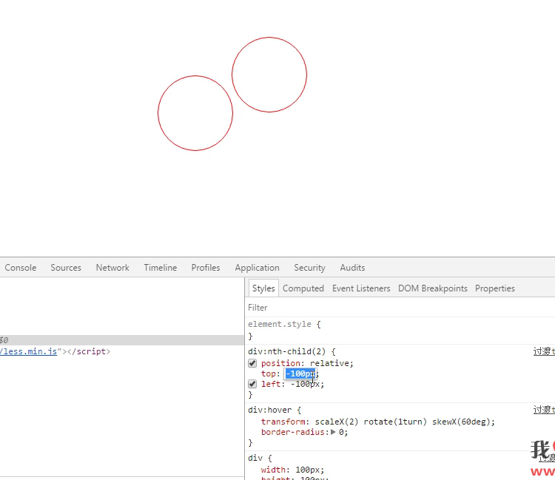555x480 pixels.
Task: Open the Profiles tab
Action: [x=206, y=268]
